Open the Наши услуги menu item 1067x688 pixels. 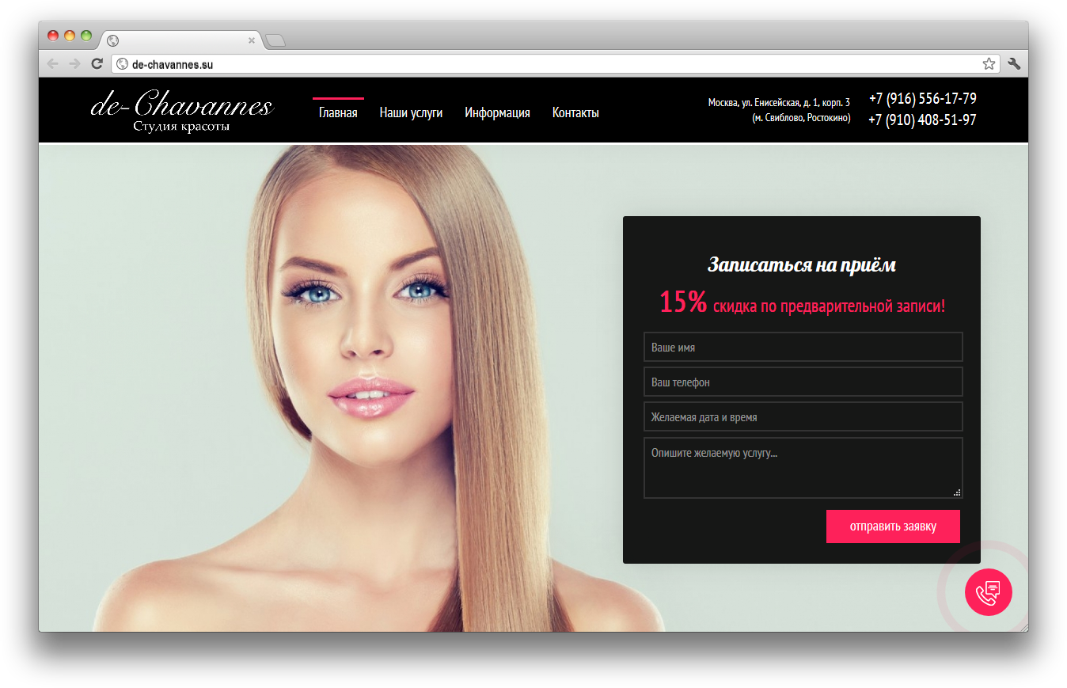[411, 112]
